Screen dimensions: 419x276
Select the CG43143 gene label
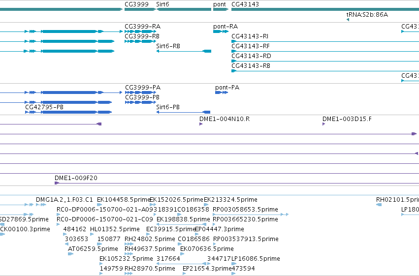point(245,4)
